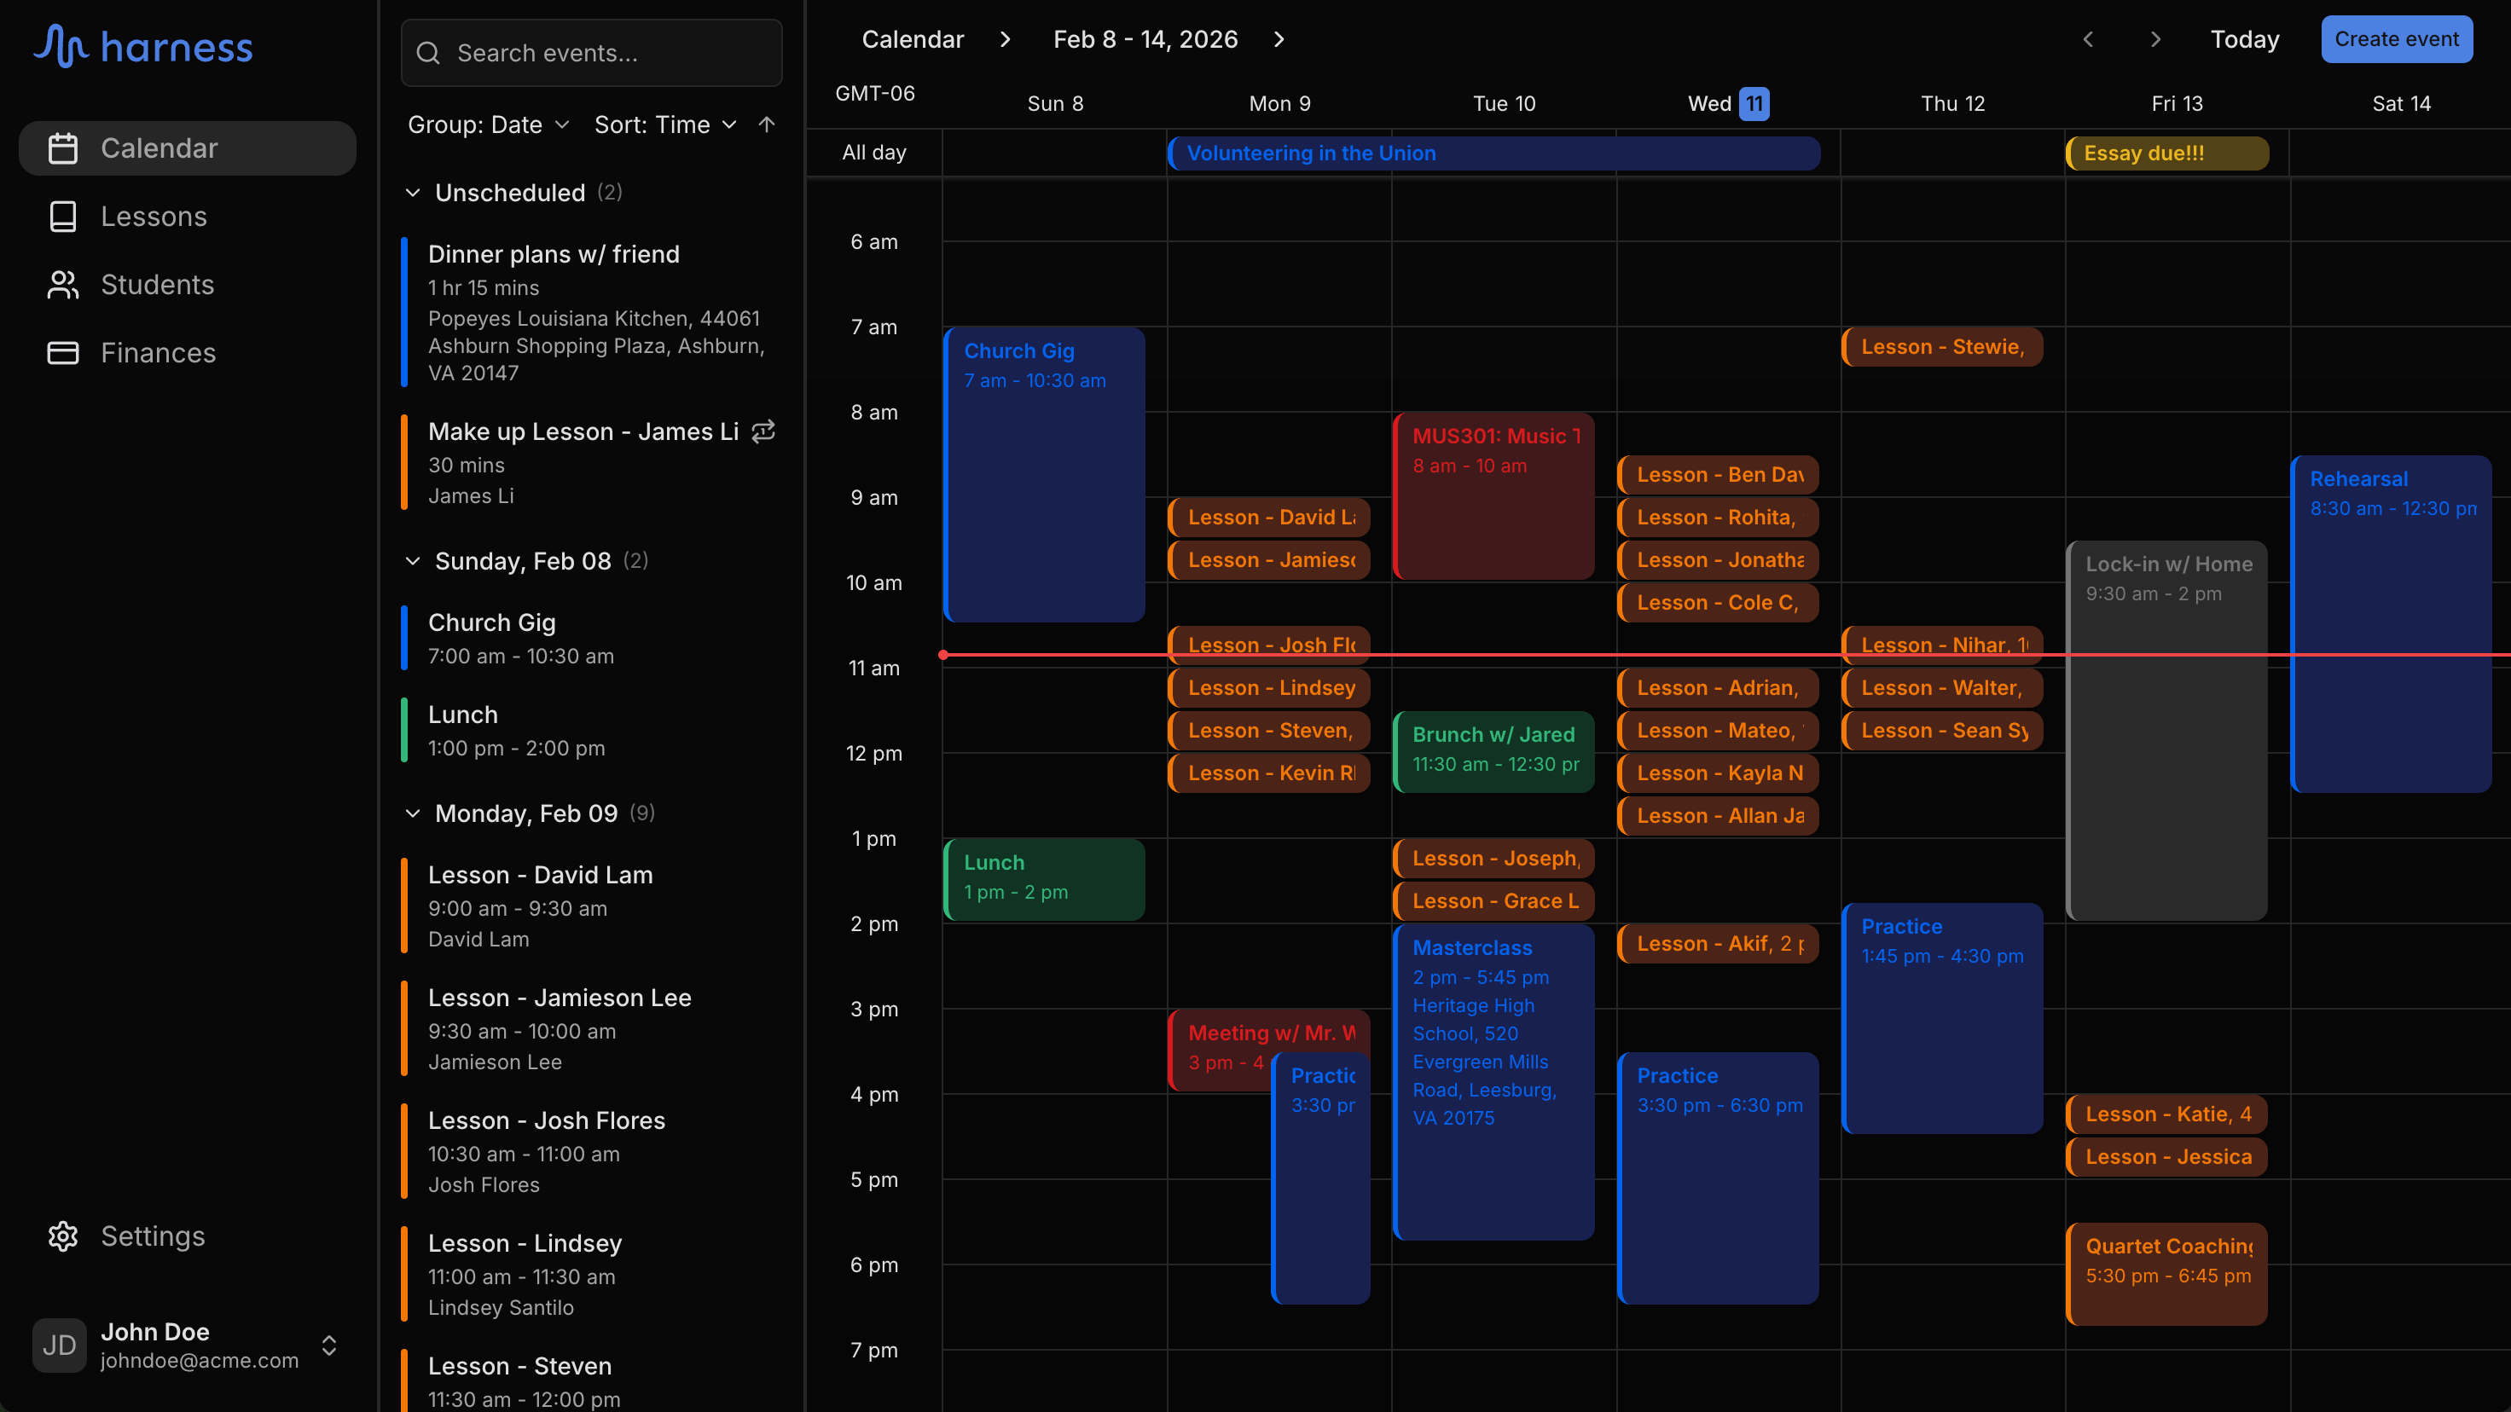Go to next week arrow
The width and height of the screenshot is (2511, 1412).
(x=2155, y=39)
